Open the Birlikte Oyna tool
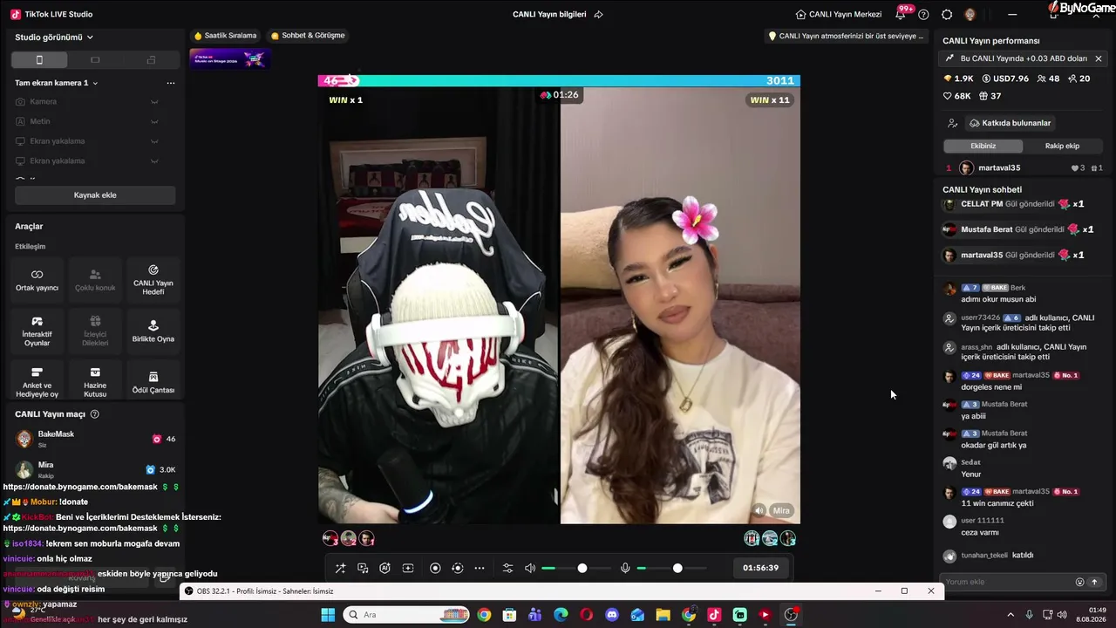Viewport: 1116px width, 628px height. pyautogui.click(x=153, y=331)
